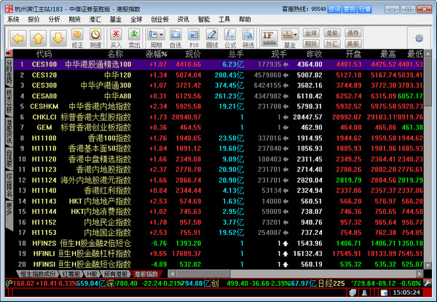Open the 资讯 menu in menu bar
Viewport: 437px width, 302px height.
point(184,20)
